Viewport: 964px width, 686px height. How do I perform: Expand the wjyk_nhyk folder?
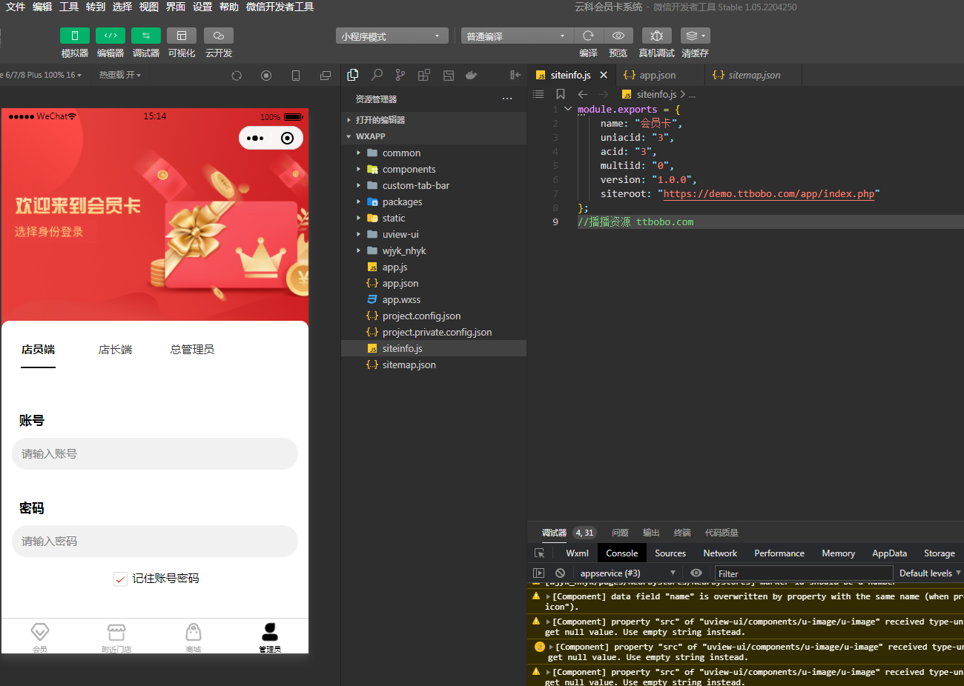pyautogui.click(x=434, y=250)
